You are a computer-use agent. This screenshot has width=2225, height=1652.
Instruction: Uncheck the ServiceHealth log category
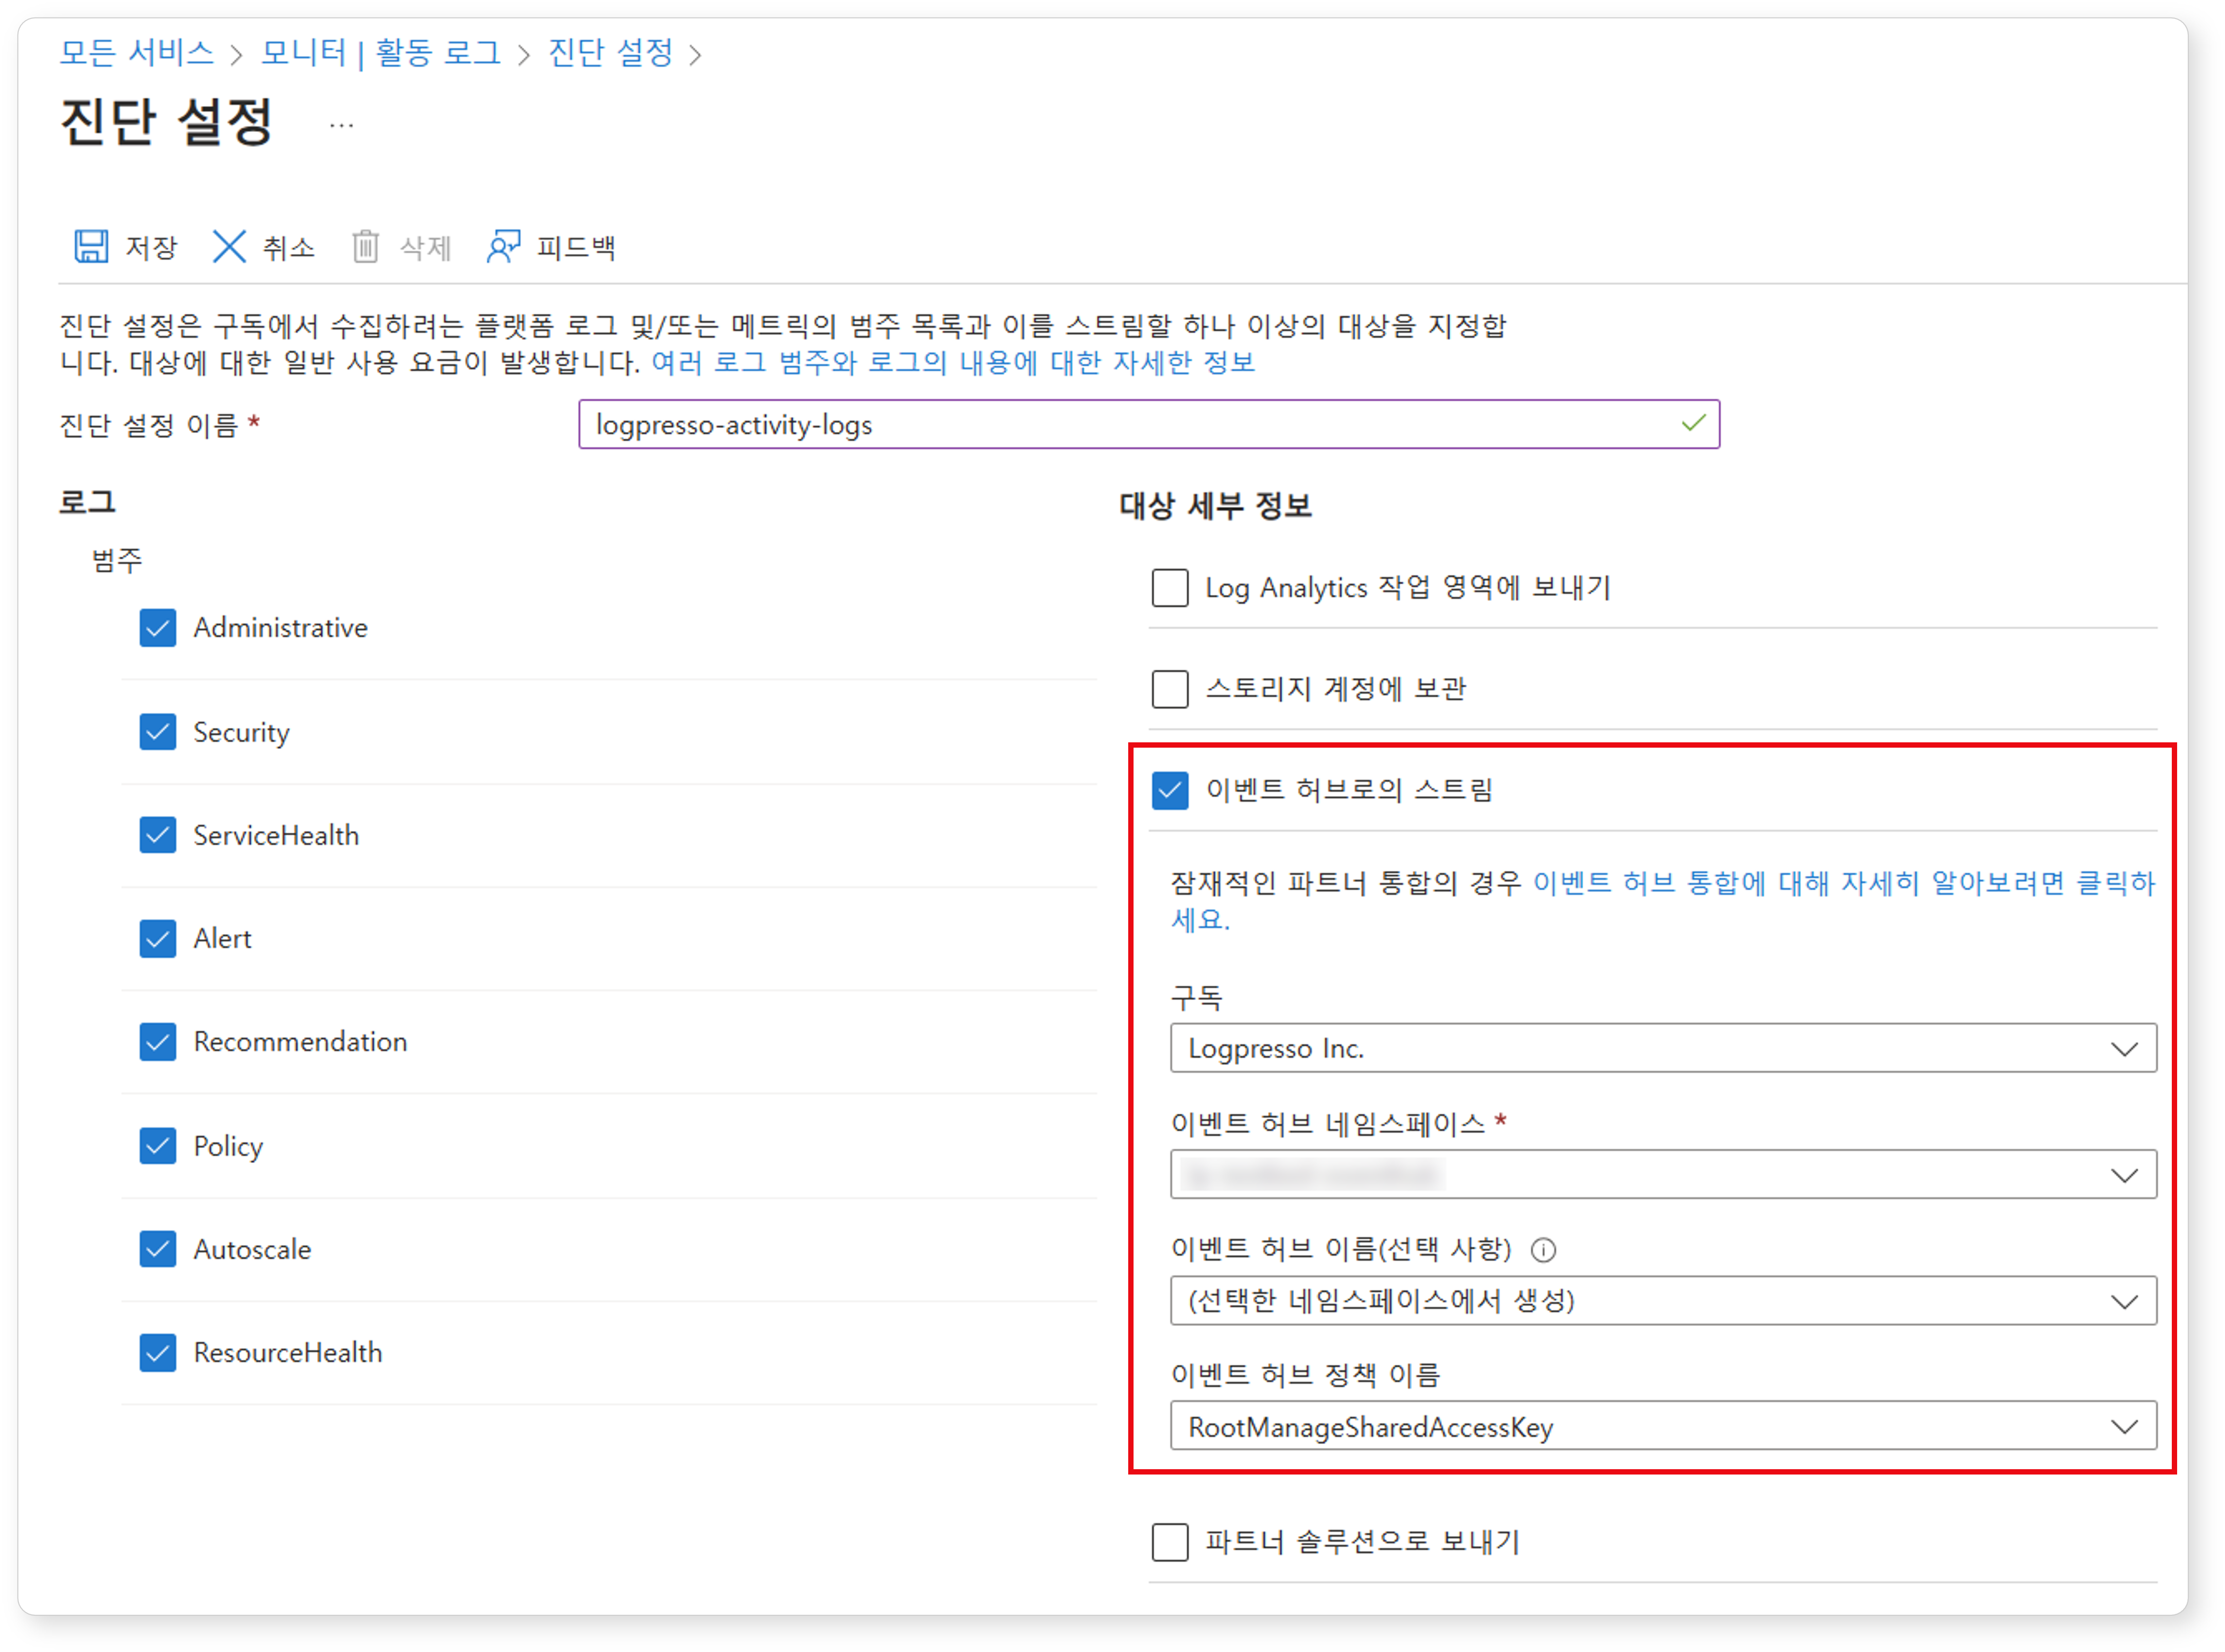tap(158, 835)
